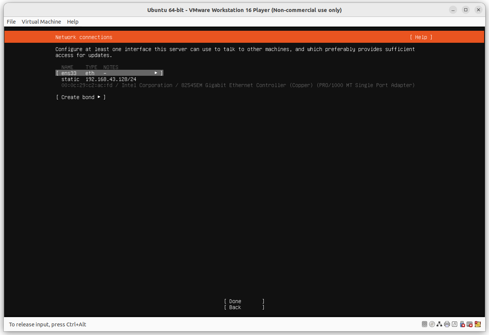
Task: Click the Back button
Action: coord(244,307)
